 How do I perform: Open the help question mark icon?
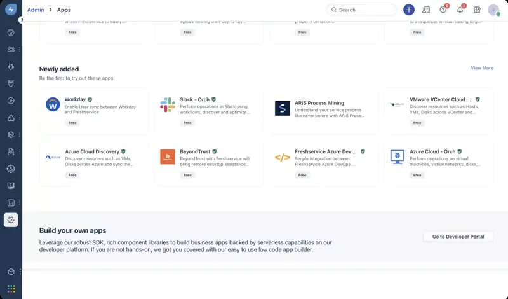443,10
